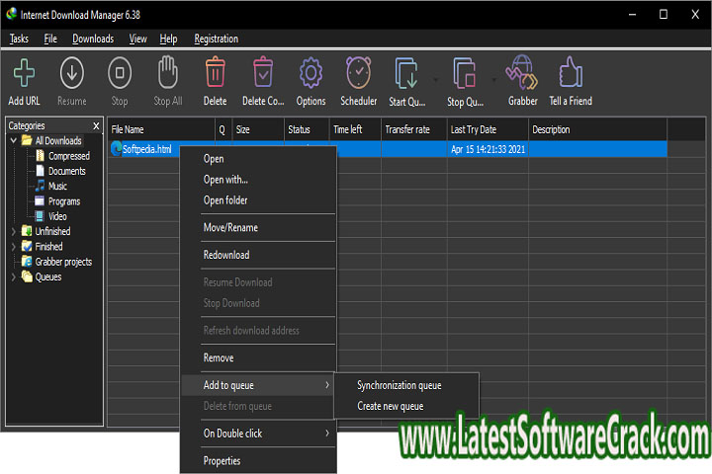Click the Start Queue icon
The width and height of the screenshot is (712, 474).
click(406, 72)
